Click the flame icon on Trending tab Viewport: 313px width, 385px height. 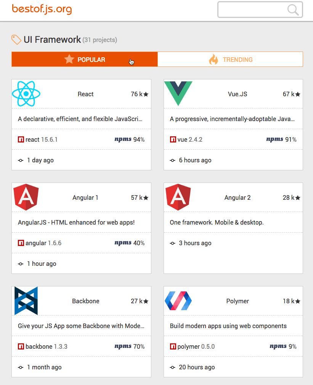213,59
